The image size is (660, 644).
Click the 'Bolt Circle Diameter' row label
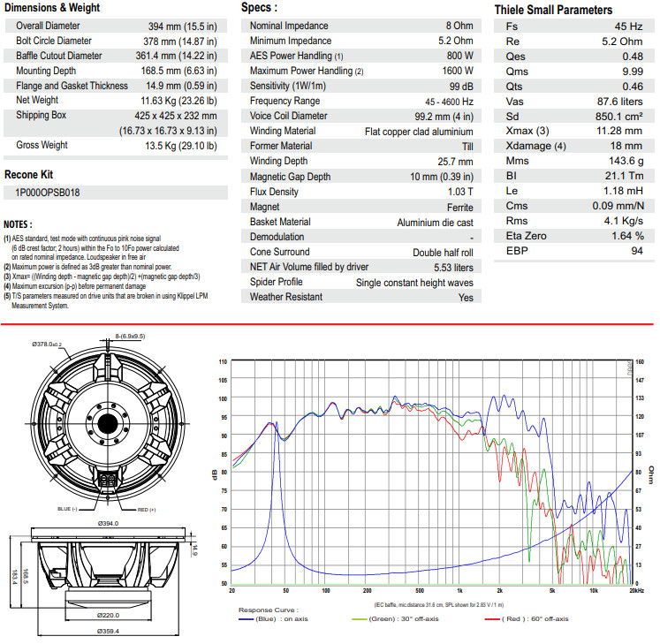pos(54,41)
